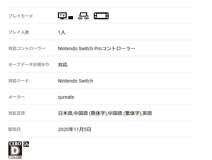
Task: Click the 1人 player count value
Action: pyautogui.click(x=62, y=32)
